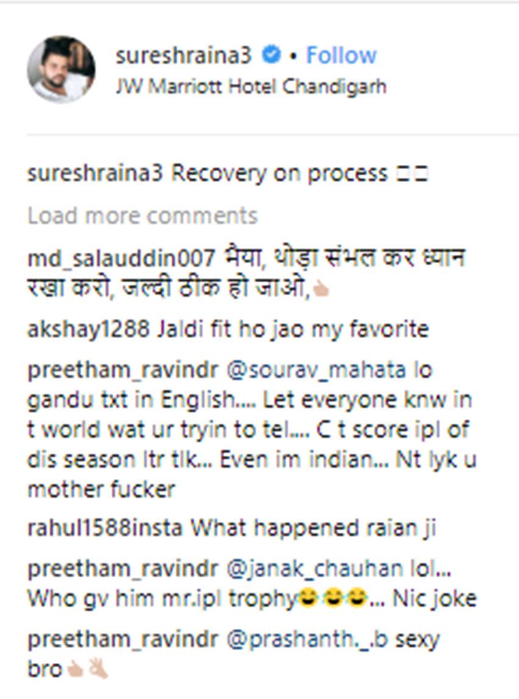519x699 pixels.
Task: Click preetham_ravindr on the sexy bro comment
Action: [x=123, y=639]
